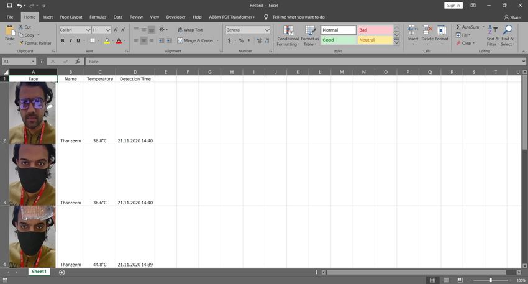Toggle Italic formatting
This screenshot has width=528, height=284.
[x=70, y=40]
